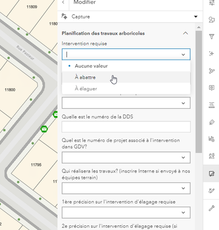The width and height of the screenshot is (219, 230).
Task: Click the partially hidden green envelope marker
Action: pos(55,114)
